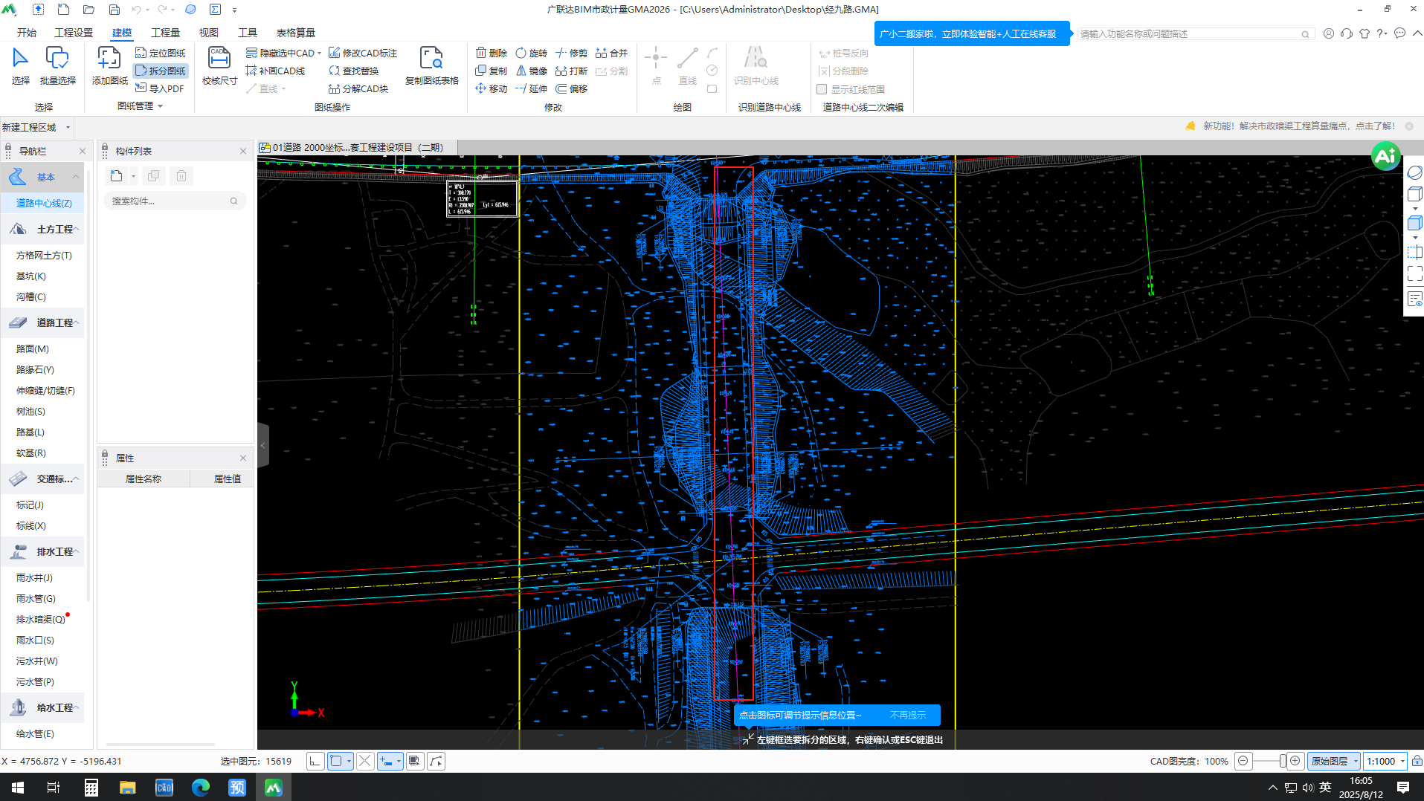Open the undo history dropdown arrow
The height and width of the screenshot is (801, 1424).
point(147,10)
